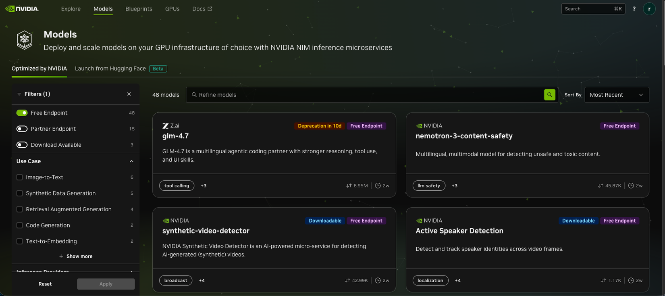Click the external link icon beside Docs
This screenshot has height=296, width=665.
point(210,9)
